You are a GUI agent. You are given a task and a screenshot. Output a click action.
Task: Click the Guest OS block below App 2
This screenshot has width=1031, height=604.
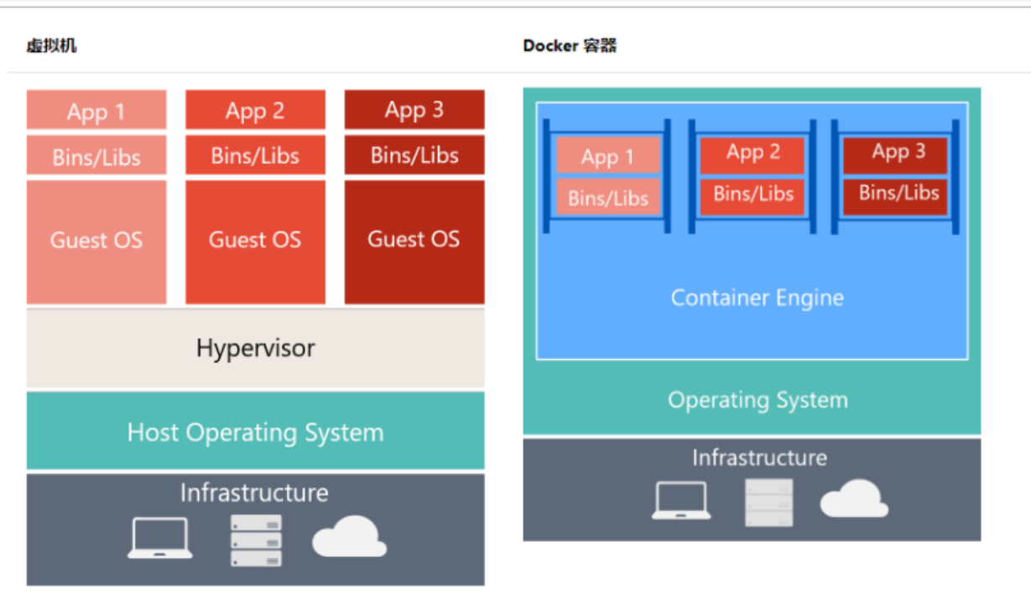click(255, 240)
